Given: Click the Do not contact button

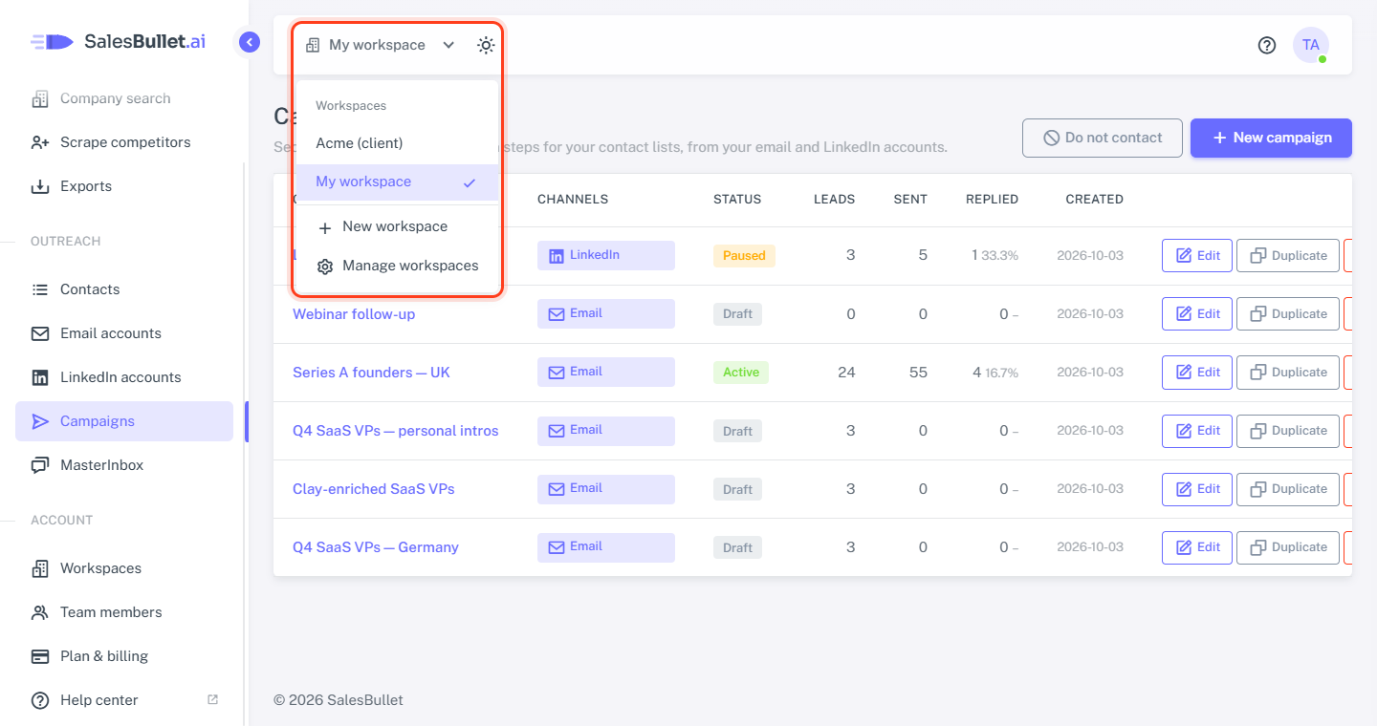Looking at the screenshot, I should point(1103,138).
